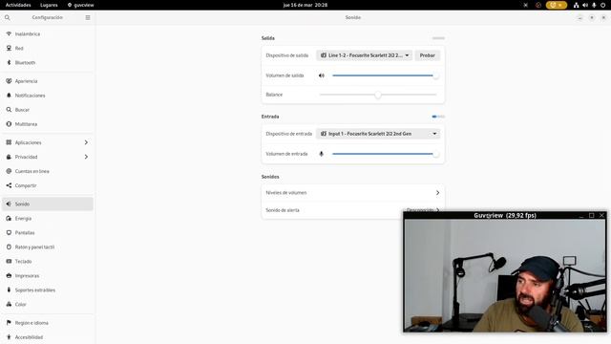
Task: Click the top bar network indicator
Action: click(x=576, y=5)
